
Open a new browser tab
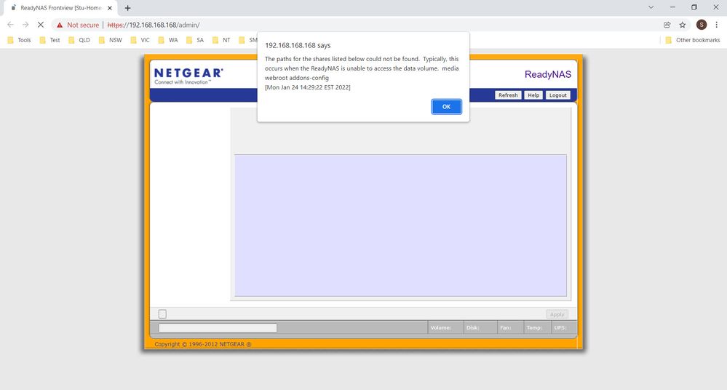tap(127, 8)
